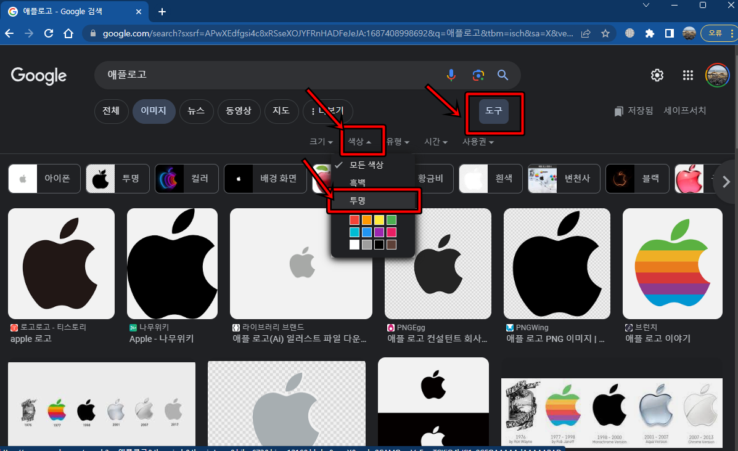The width and height of the screenshot is (738, 451).
Task: Collapse the 색상 color filter
Action: (x=359, y=142)
